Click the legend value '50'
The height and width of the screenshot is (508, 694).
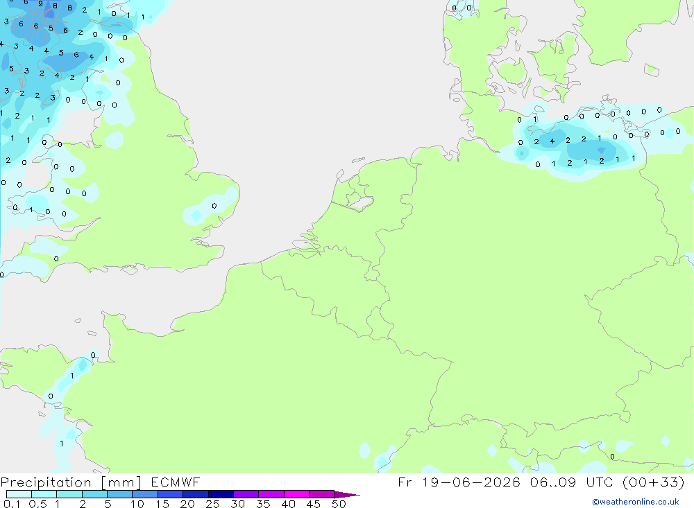339,504
